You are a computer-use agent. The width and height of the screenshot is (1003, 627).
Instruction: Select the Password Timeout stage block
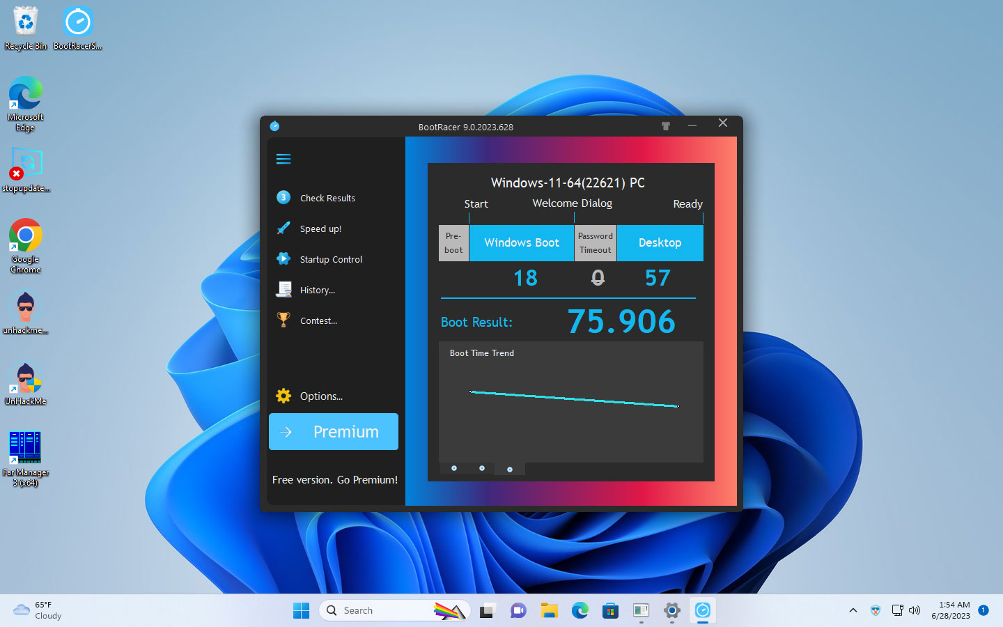tap(596, 243)
